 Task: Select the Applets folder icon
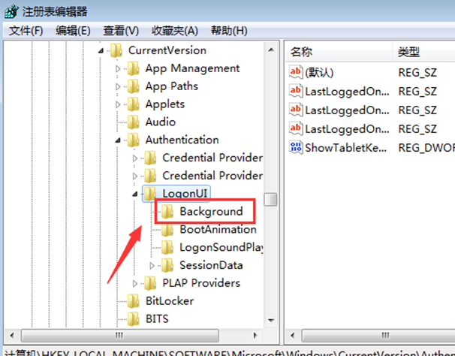pyautogui.click(x=133, y=104)
